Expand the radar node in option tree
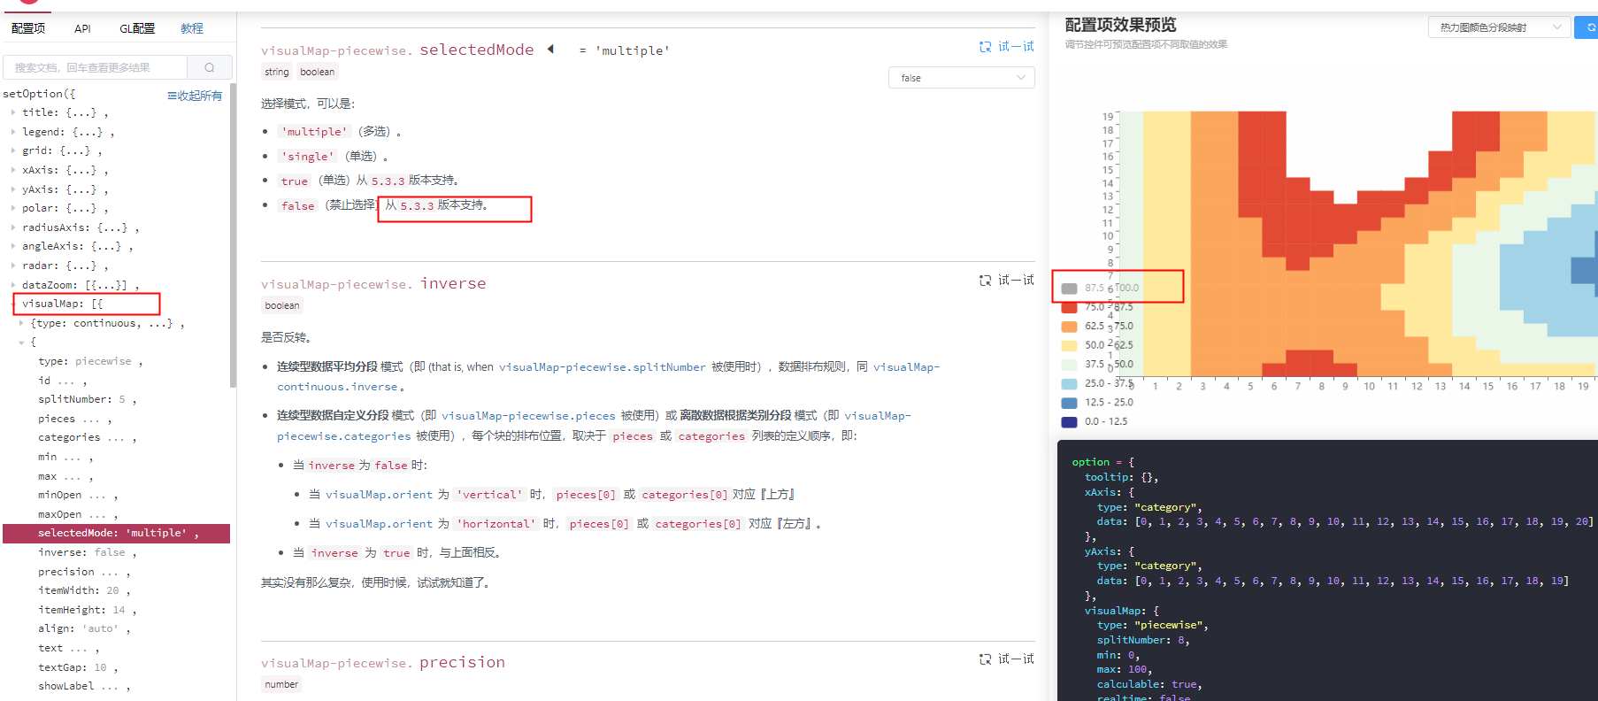Image resolution: width=1598 pixels, height=701 pixels. [13, 266]
